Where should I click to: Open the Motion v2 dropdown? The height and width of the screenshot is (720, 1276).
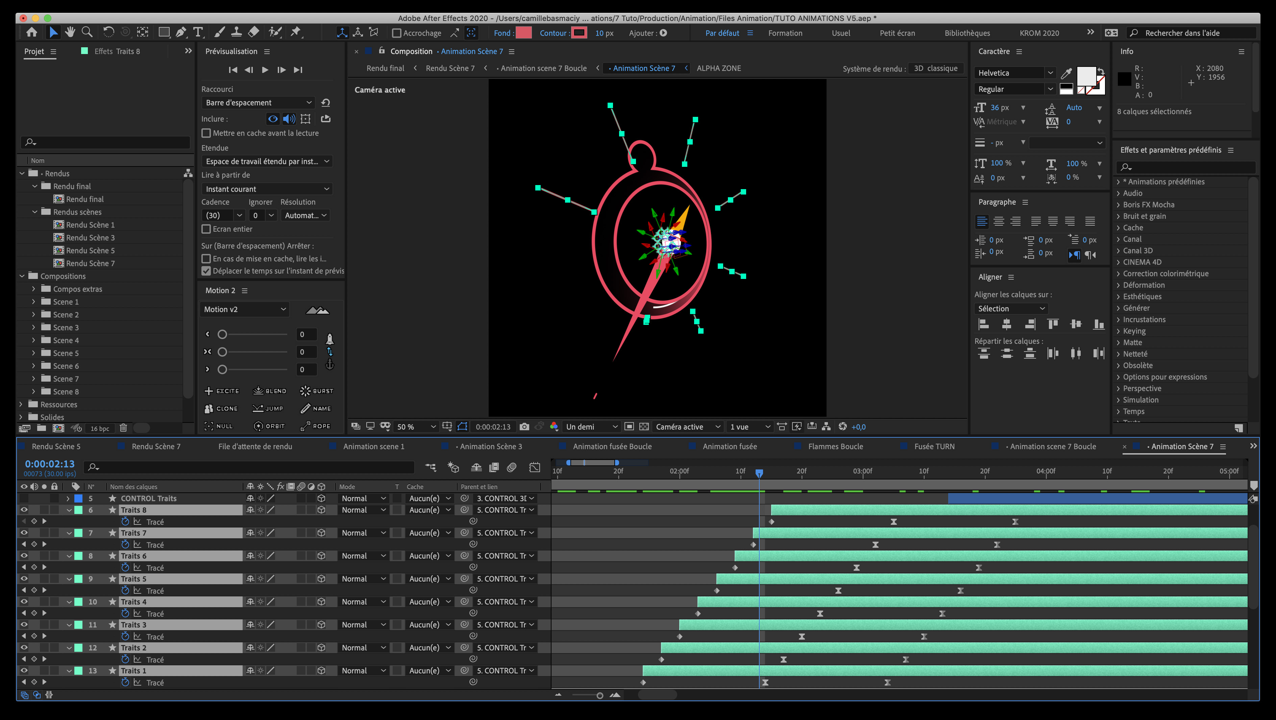[x=245, y=309]
